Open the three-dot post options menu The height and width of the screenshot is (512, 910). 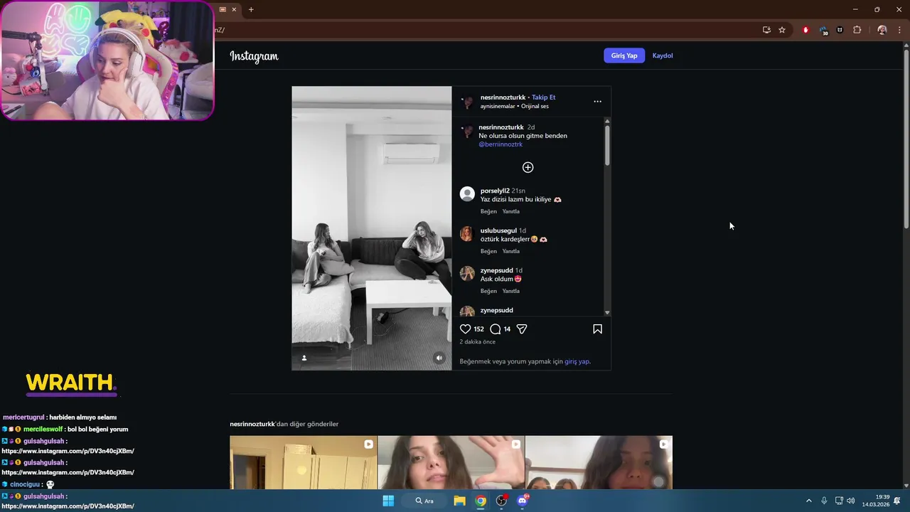tap(597, 102)
